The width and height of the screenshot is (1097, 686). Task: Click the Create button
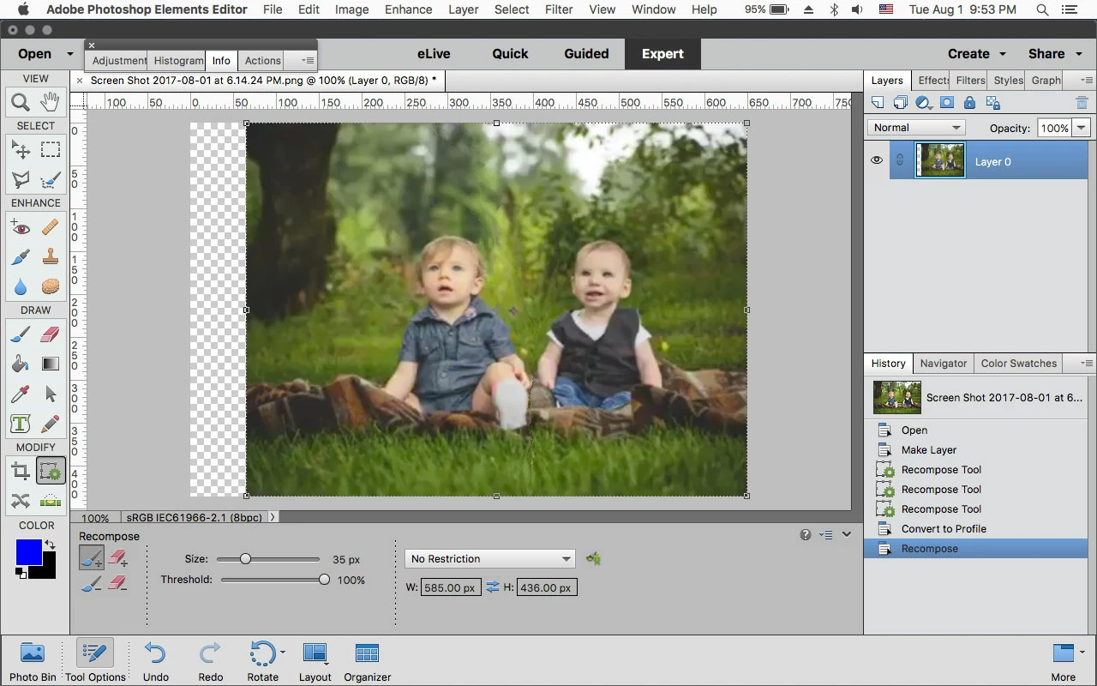point(977,53)
